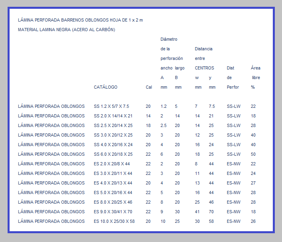Click 'LÁMINA PERFORADA OBLONGOS' in the SS 6.0 row
This screenshot has height=242, width=282.
[x=51, y=154]
